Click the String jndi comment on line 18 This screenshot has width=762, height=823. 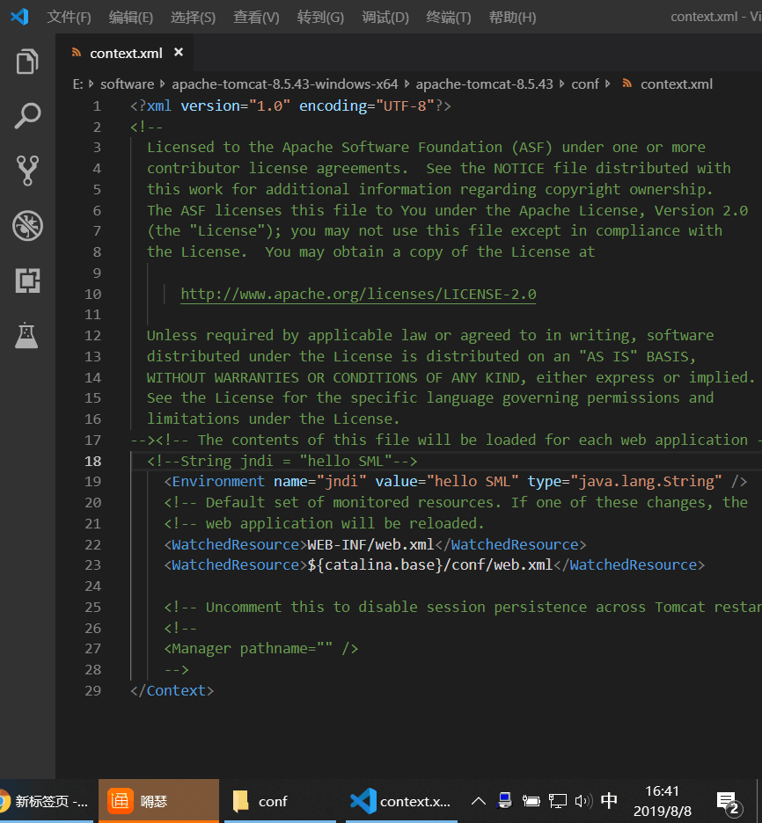(282, 461)
